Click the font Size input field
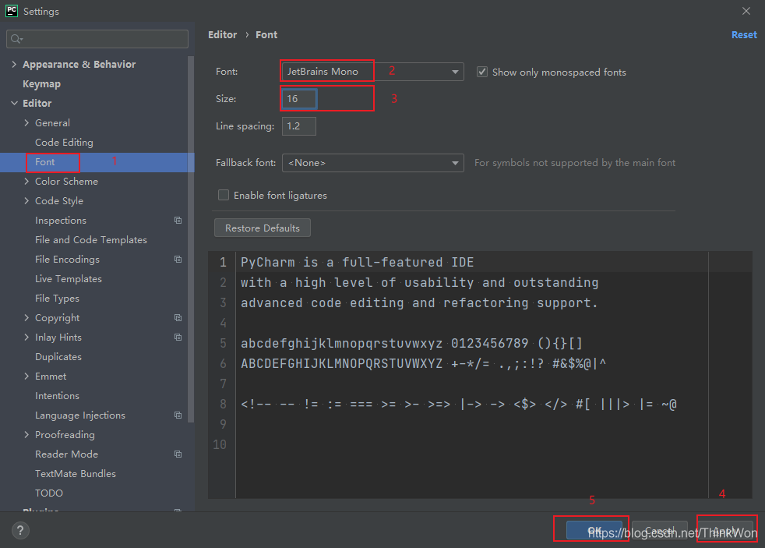Viewport: 765px width, 548px height. (299, 99)
